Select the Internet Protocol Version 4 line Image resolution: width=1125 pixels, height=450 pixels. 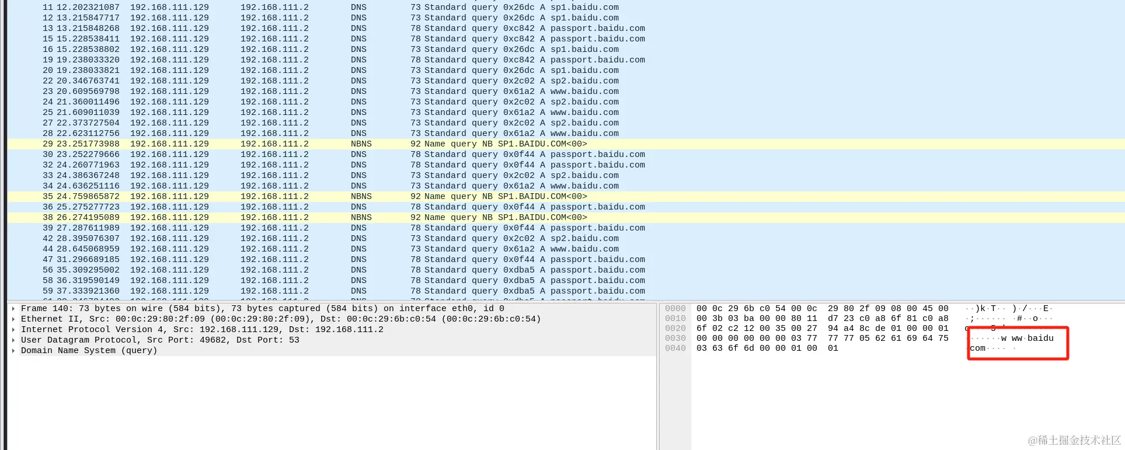[x=332, y=330]
